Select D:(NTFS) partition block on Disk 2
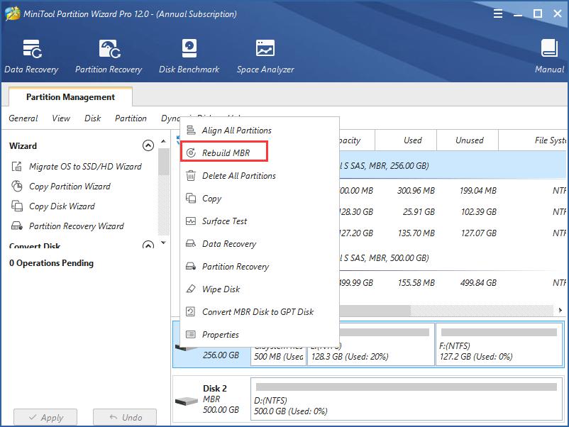569x427 pixels. (407, 399)
